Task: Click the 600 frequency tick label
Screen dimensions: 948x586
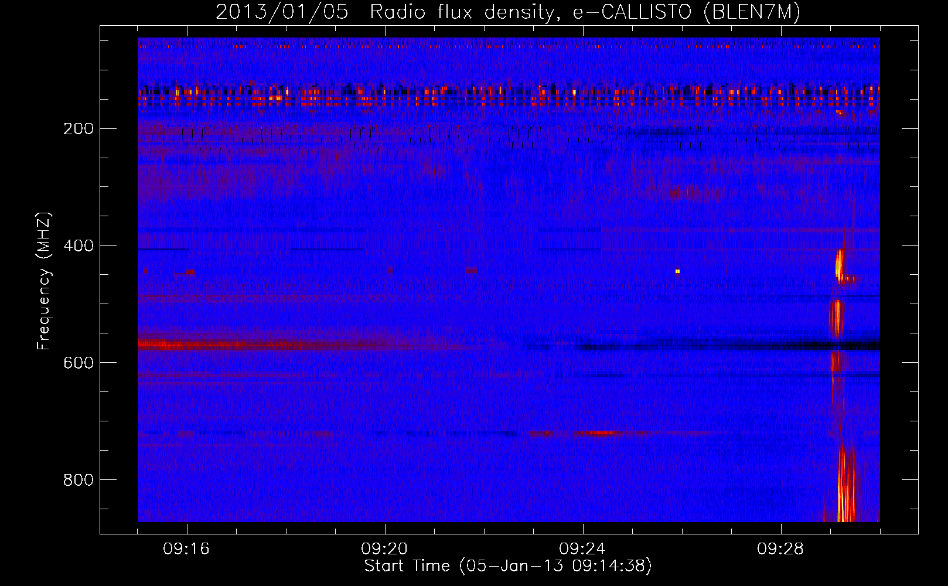Action: (x=79, y=363)
